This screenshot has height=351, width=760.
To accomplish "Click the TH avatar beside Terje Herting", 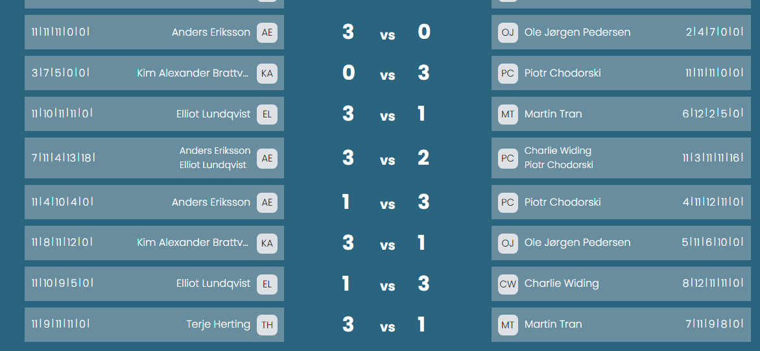I will click(x=267, y=325).
